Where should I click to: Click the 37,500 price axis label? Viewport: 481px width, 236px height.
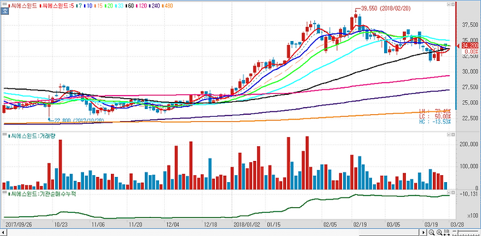pos(469,26)
